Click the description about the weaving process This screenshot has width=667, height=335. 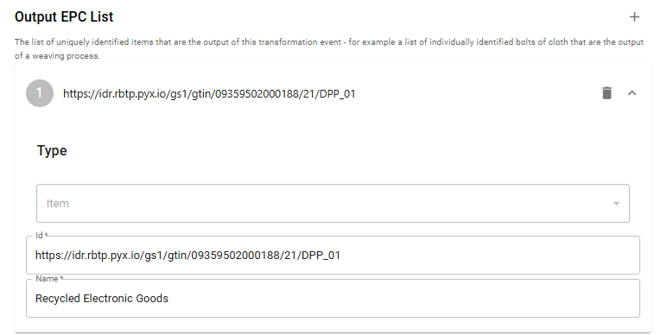[329, 48]
